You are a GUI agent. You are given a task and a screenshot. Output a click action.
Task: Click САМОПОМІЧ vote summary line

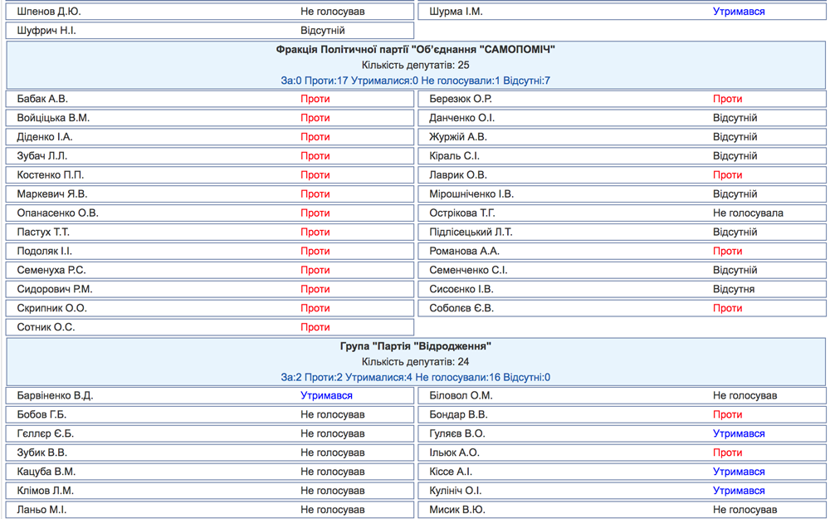(x=416, y=81)
